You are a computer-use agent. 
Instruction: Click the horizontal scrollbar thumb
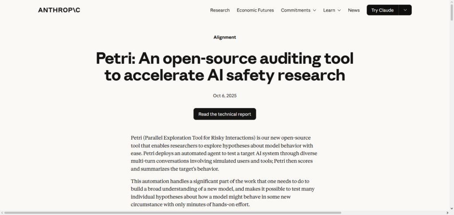172,213
